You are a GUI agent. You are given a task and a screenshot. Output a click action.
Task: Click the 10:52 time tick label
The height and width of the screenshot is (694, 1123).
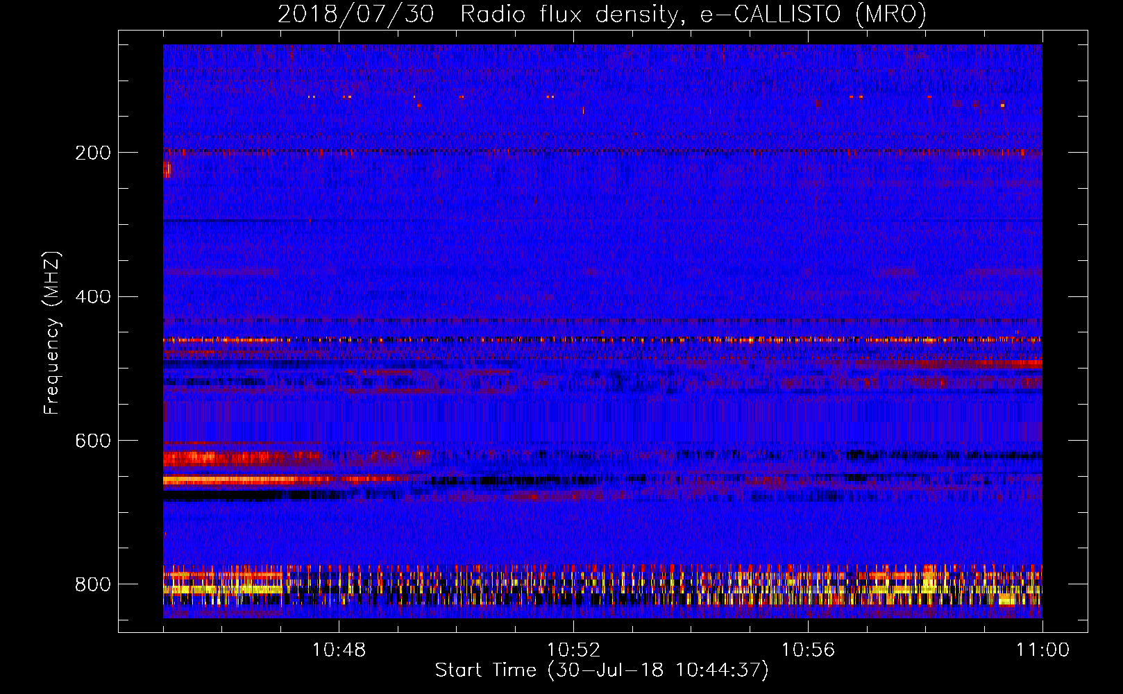click(573, 650)
